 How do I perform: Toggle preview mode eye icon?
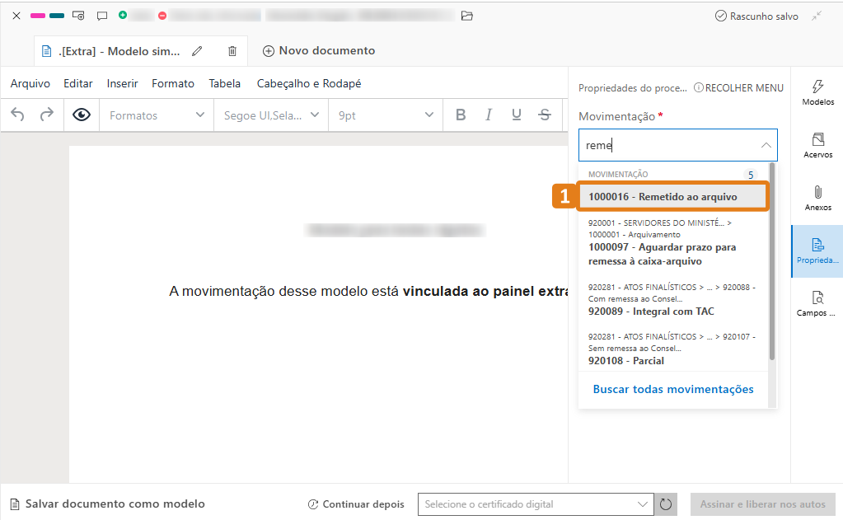[x=82, y=115]
